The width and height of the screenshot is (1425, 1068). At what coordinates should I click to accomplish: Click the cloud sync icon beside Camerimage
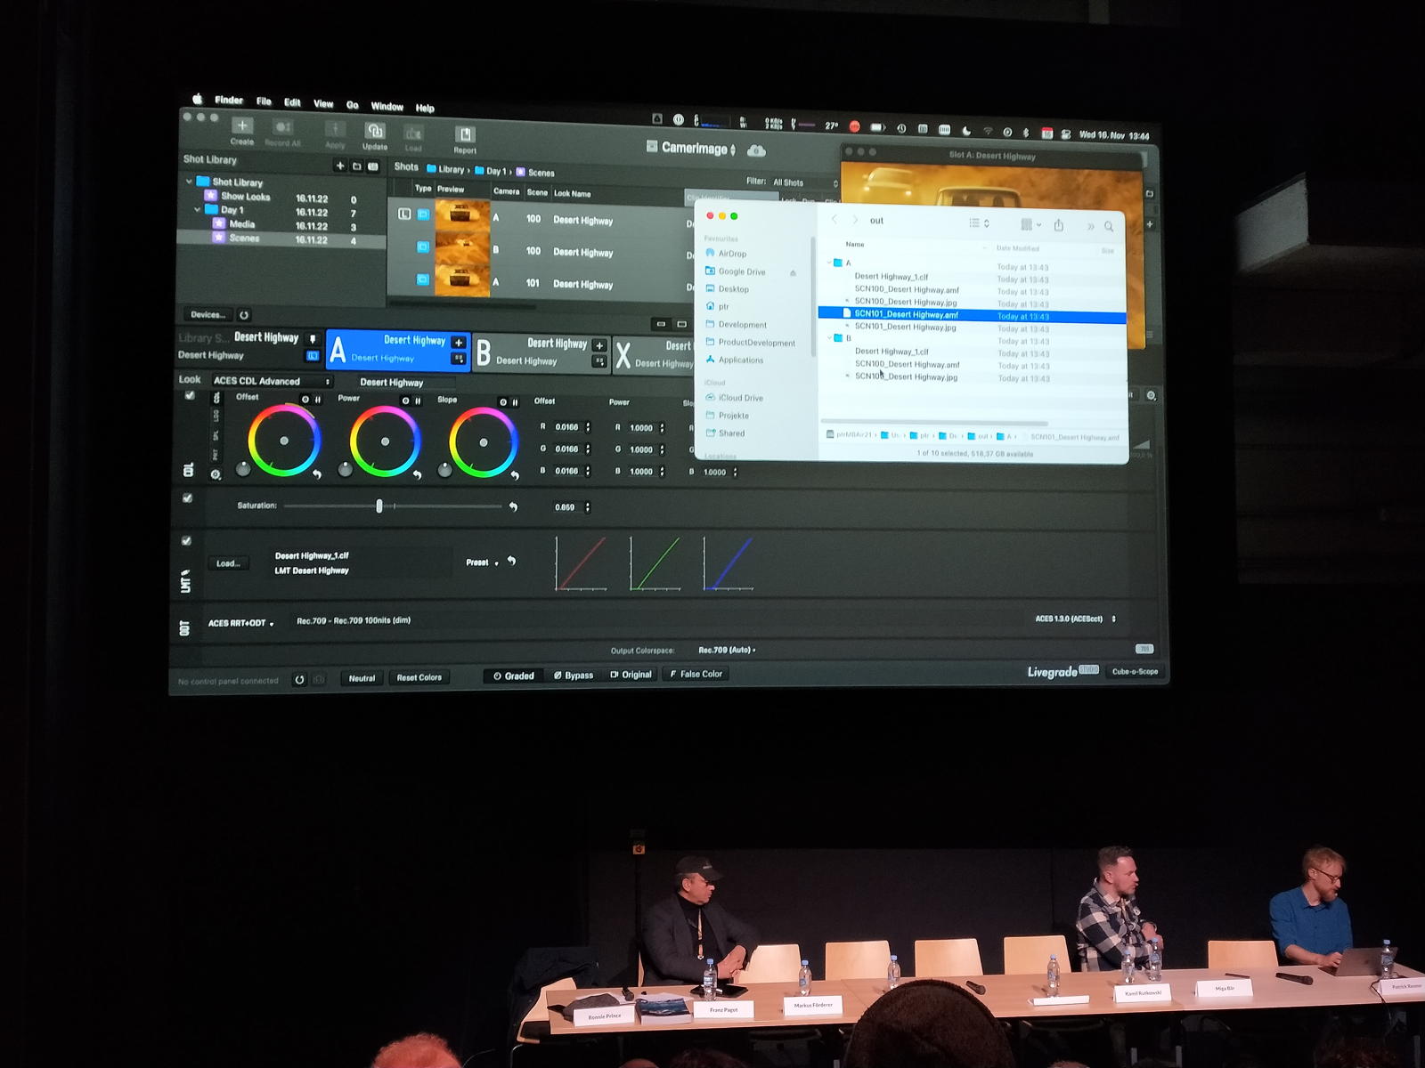(756, 150)
